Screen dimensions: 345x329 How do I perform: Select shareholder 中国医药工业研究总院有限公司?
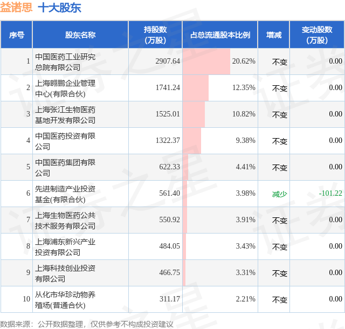pyautogui.click(x=65, y=62)
